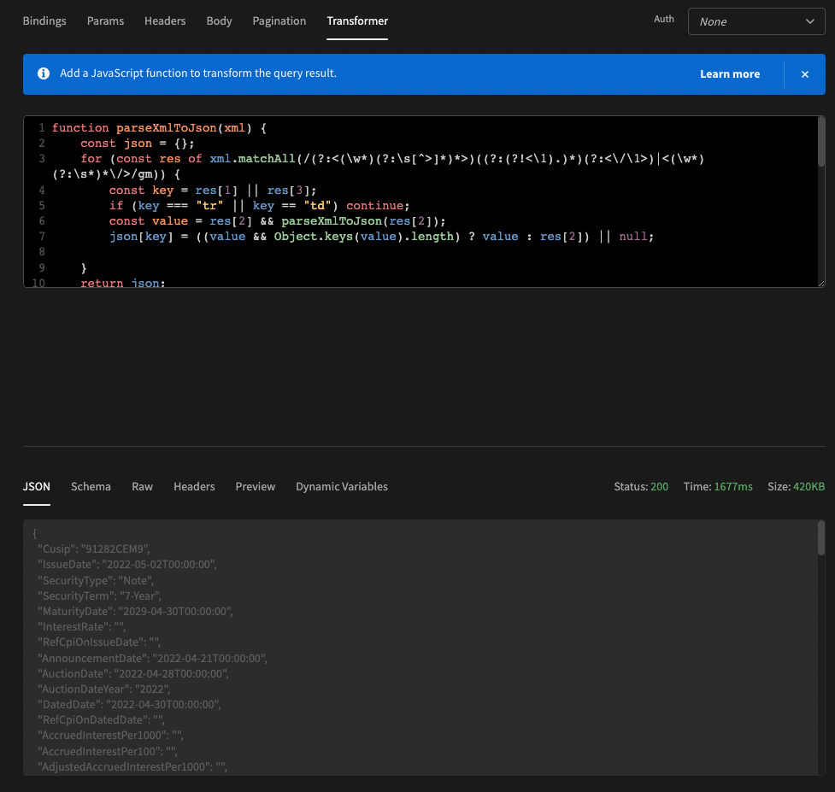The image size is (835, 792).
Task: Click the editor resize handle corner
Action: pos(821,284)
